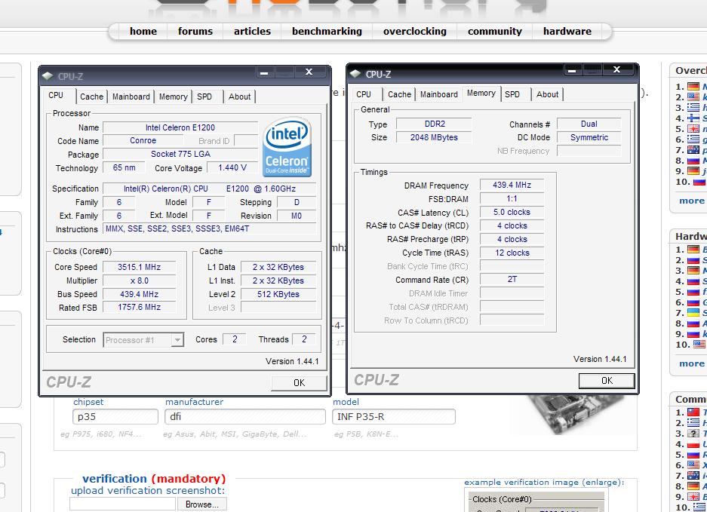Click the Package value Socket 775 LGA
This screenshot has height=512, width=707.
coord(180,154)
